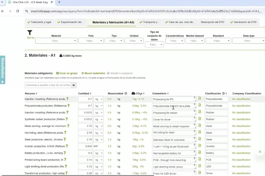Click the question mark icon next to Clasificación header
This screenshot has height=176, width=265.
click(223, 93)
